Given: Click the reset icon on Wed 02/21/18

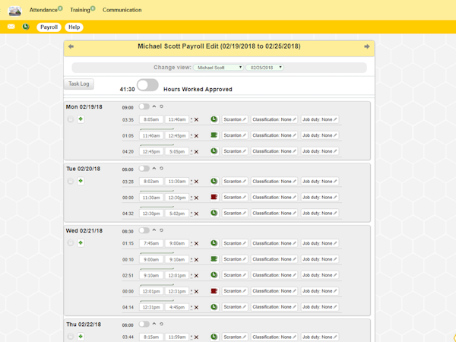Looking at the screenshot, I should (x=161, y=230).
